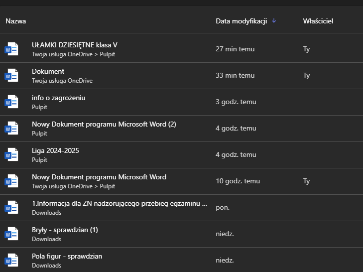Click Word icon beside ULAMKI DZIESIĘTNE klasa V
The image size is (363, 272).
(11, 49)
